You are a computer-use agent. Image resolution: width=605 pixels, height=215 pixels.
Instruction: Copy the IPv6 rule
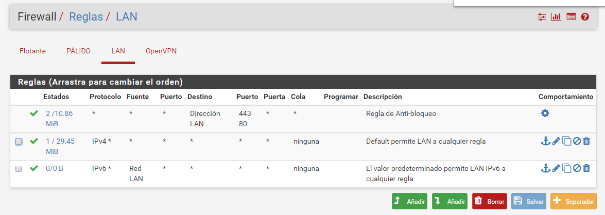click(566, 168)
